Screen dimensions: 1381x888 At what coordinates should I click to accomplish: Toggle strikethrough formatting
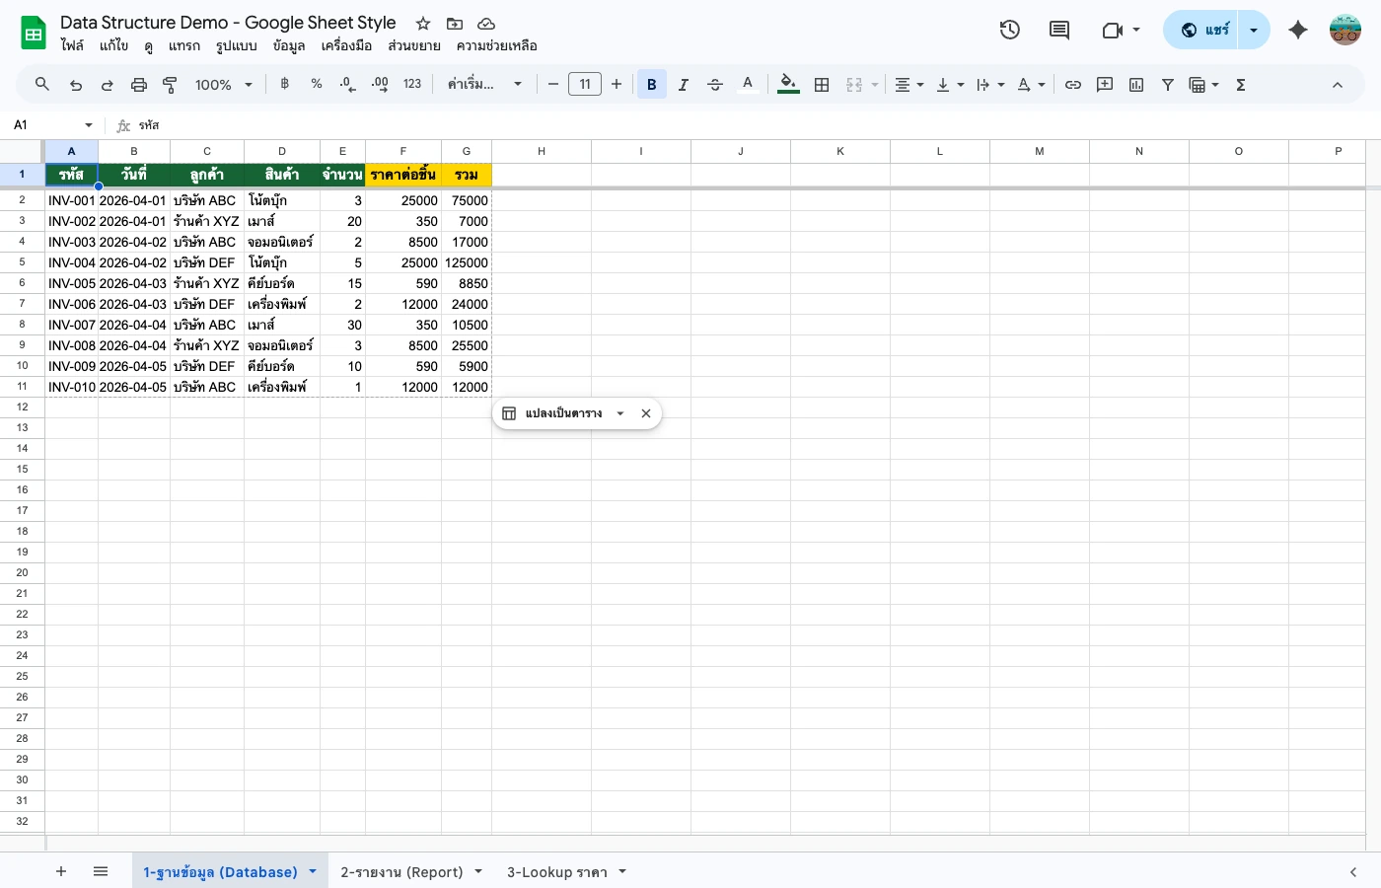(x=715, y=84)
